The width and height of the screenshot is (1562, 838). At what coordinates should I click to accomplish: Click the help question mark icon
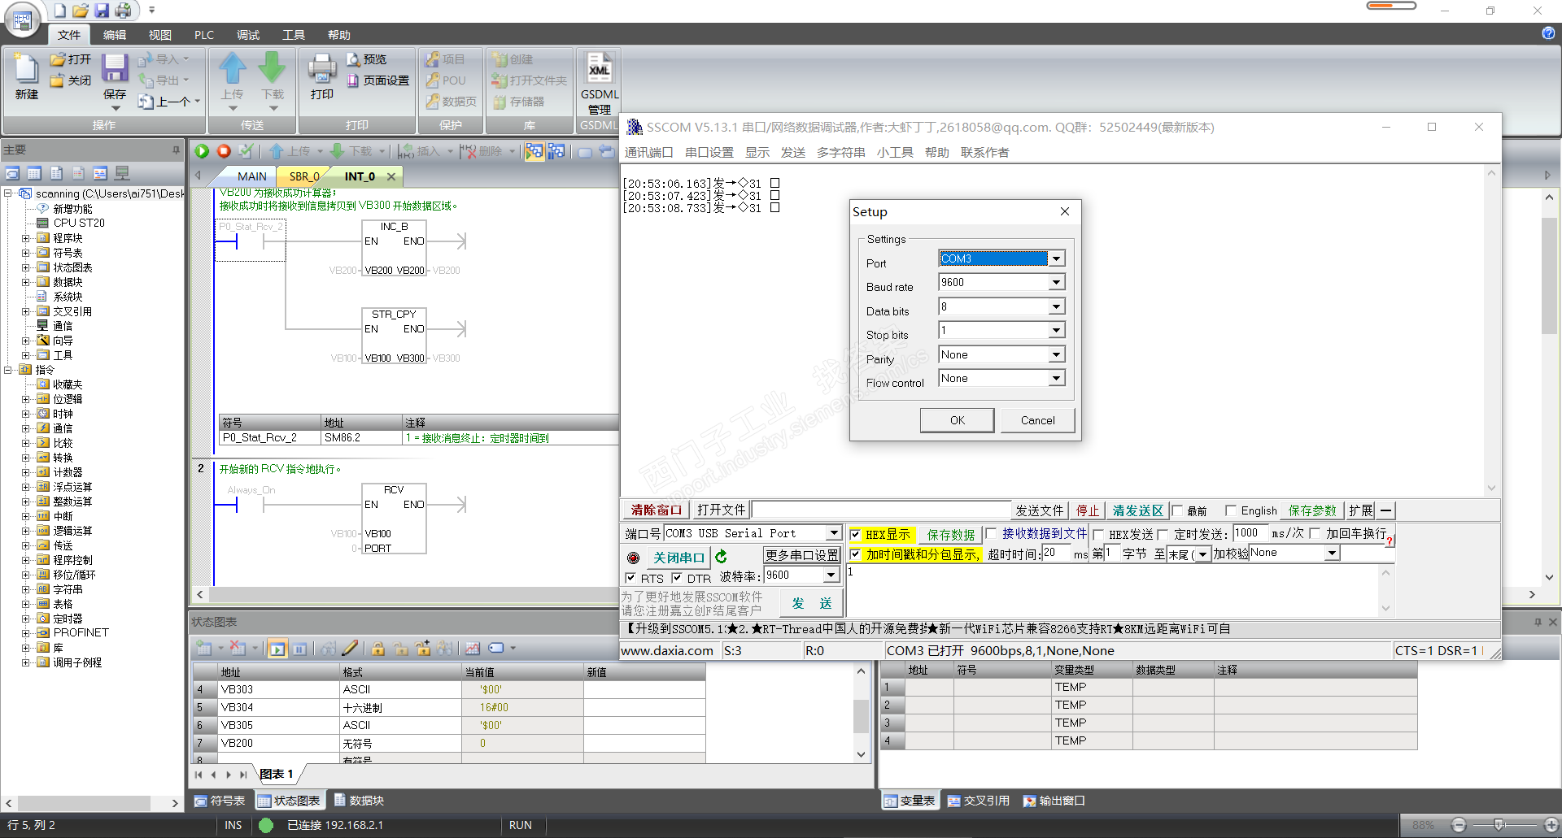(1548, 33)
